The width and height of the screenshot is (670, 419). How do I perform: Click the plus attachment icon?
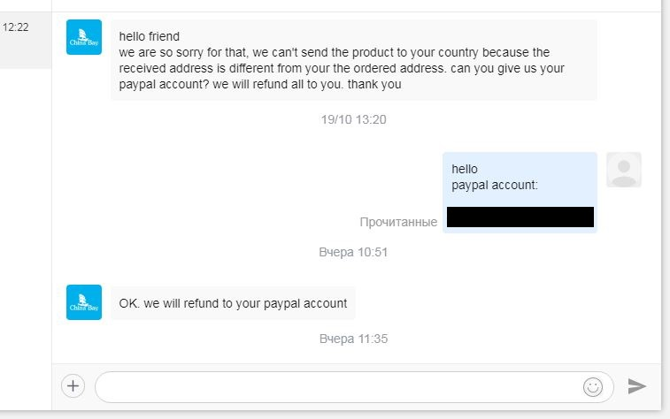click(73, 386)
